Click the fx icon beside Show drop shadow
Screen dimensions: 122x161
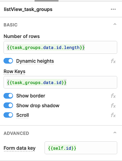pyautogui.click(x=113, y=106)
